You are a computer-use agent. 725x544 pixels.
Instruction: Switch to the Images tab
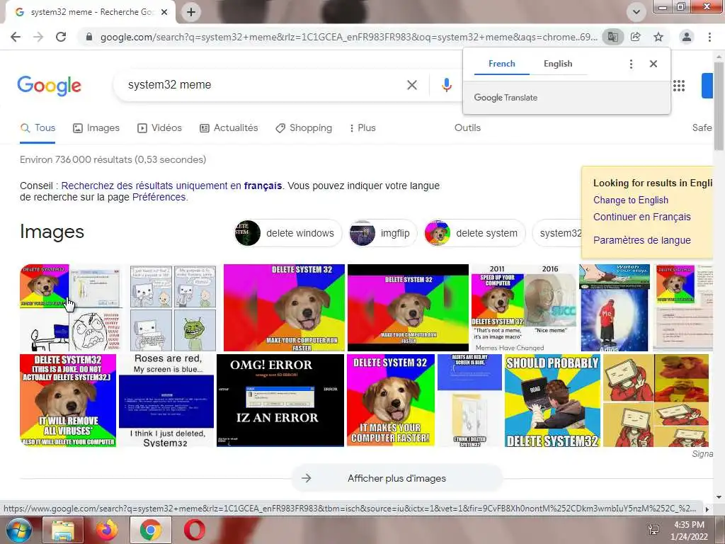click(x=96, y=128)
